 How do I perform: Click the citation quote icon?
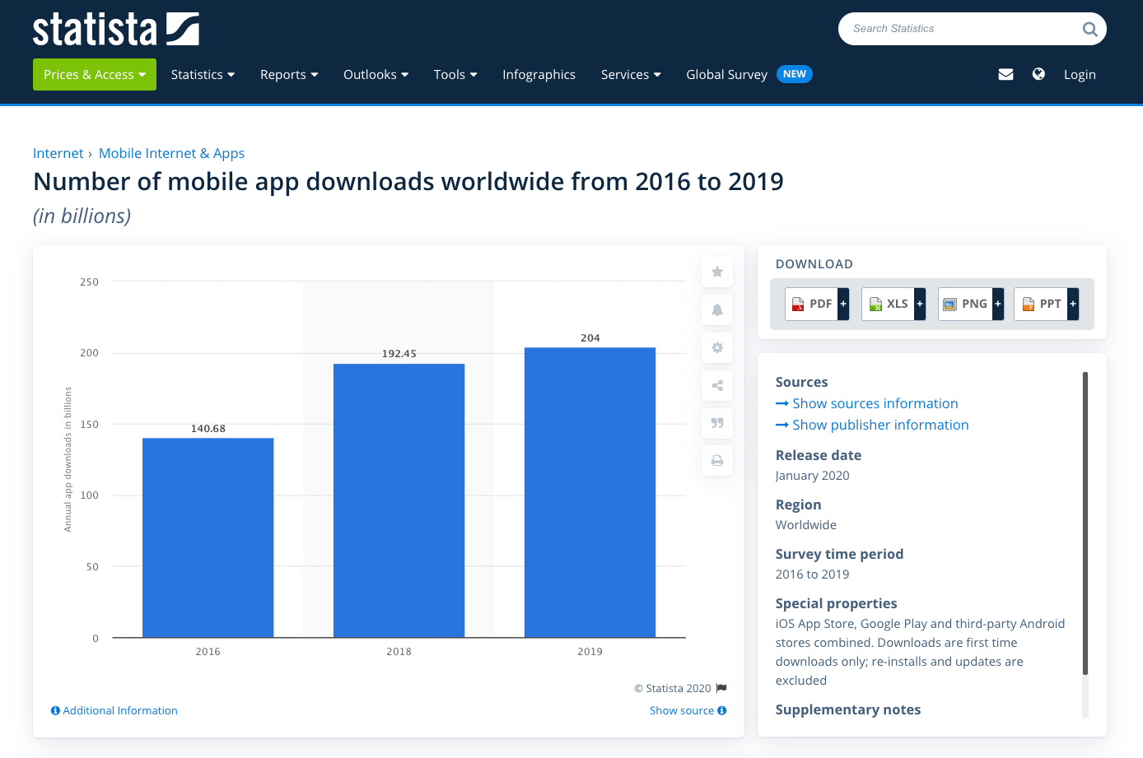[717, 423]
